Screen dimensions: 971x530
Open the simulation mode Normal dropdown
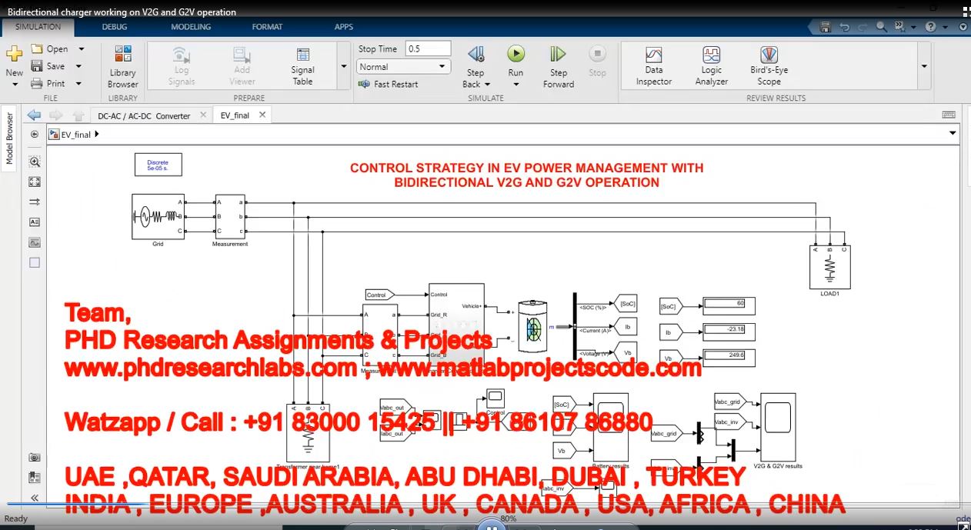(403, 67)
